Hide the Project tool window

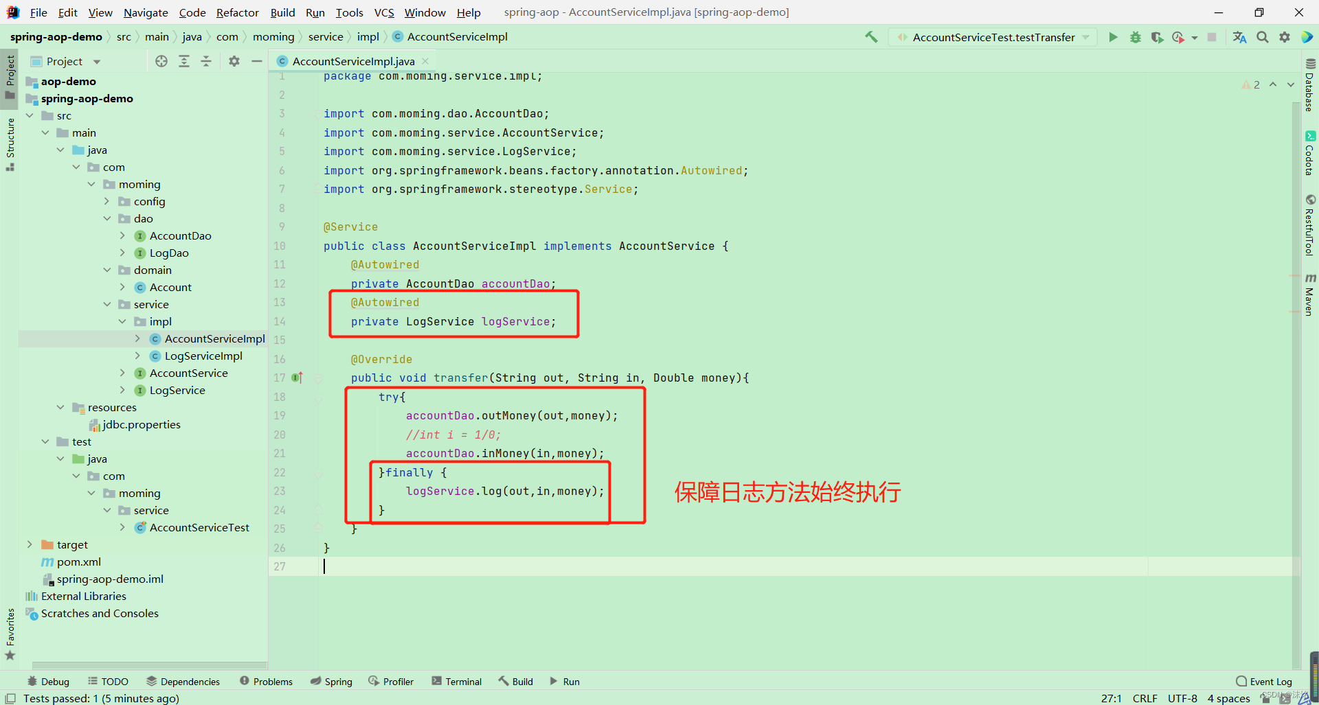[257, 61]
